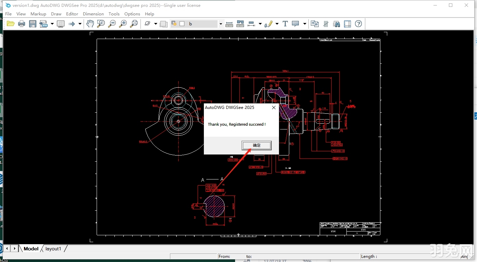Click the Zoom Extents icon
Viewport: 477px width, 262px height.
[134, 24]
